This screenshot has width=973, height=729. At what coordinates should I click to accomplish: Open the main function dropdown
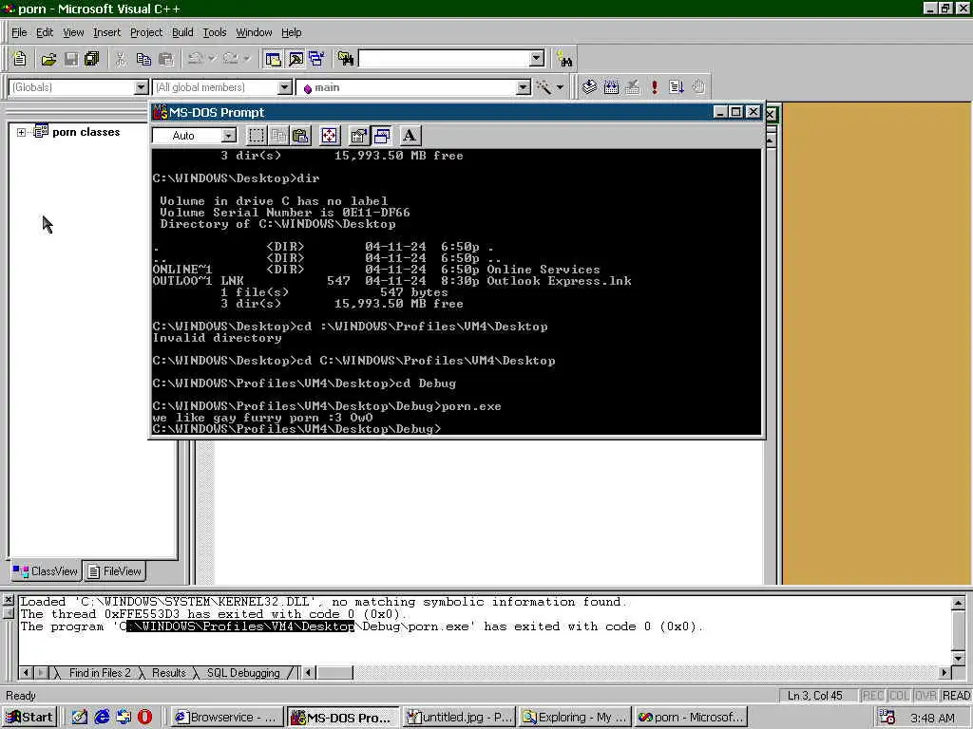(524, 87)
